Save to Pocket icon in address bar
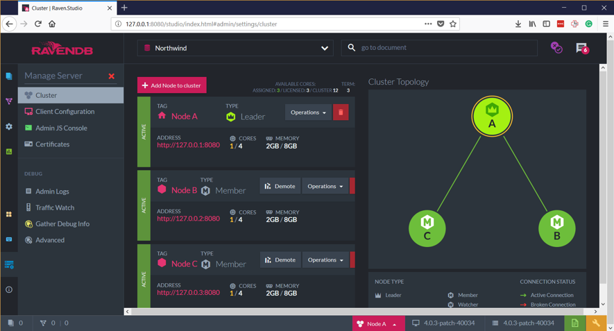The image size is (614, 331). pyautogui.click(x=441, y=24)
